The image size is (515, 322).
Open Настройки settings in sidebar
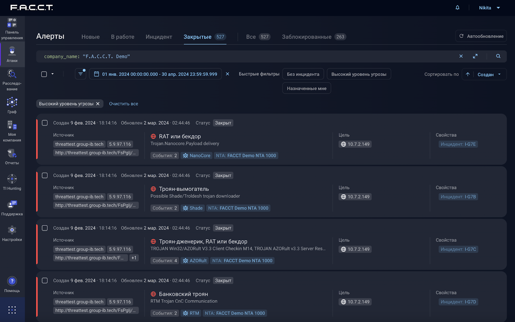tap(12, 233)
